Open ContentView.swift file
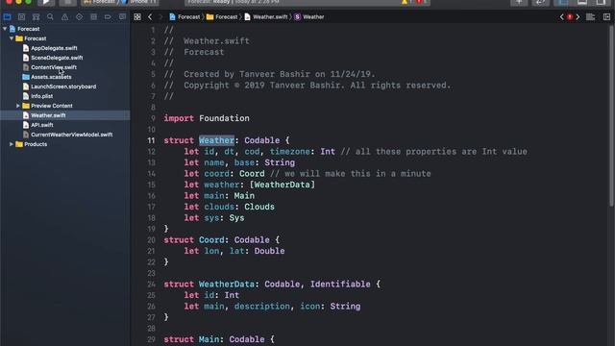Screen dimensions: 615x346 pyautogui.click(x=54, y=67)
